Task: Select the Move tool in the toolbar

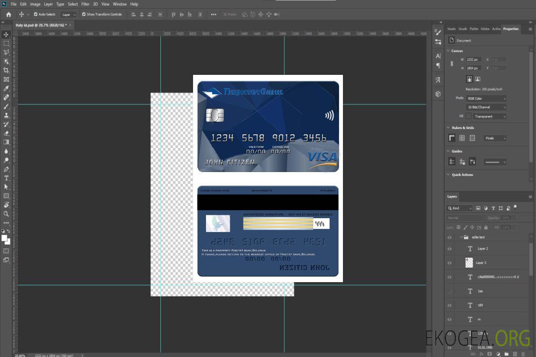Action: point(6,35)
